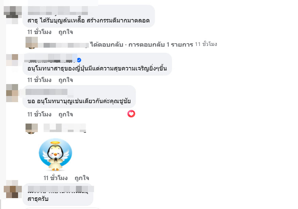Click small avatar in the reply summary row
The image size is (298, 209).
coord(32,43)
